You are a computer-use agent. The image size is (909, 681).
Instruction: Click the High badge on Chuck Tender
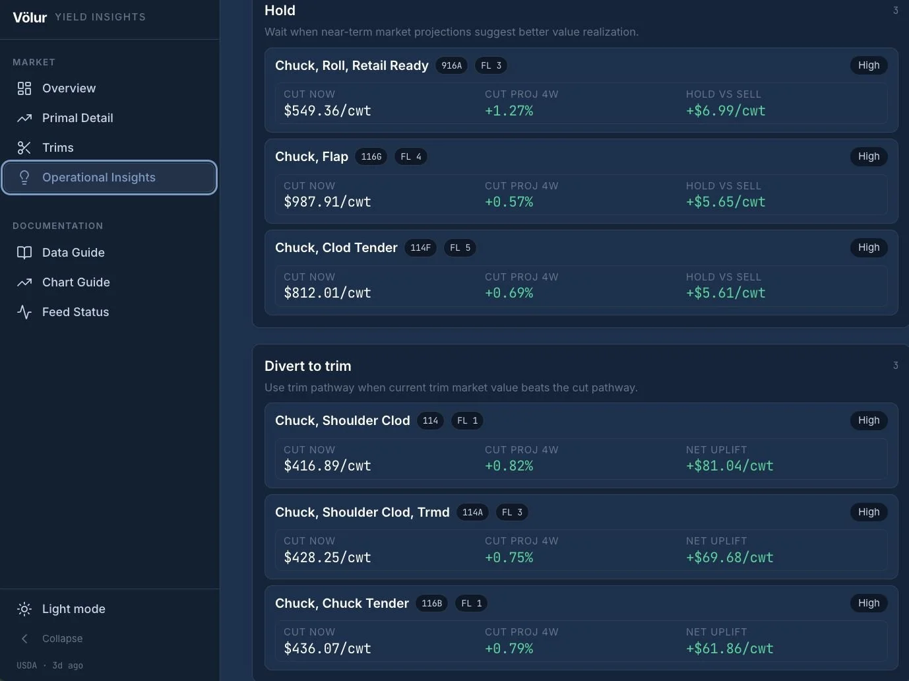[869, 603]
